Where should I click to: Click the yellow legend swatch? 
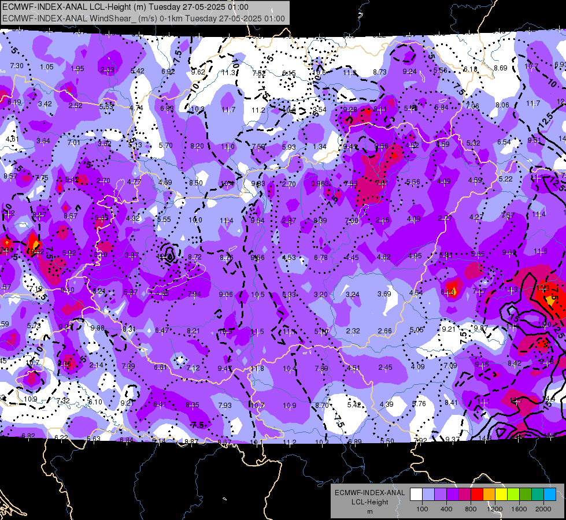click(x=501, y=495)
